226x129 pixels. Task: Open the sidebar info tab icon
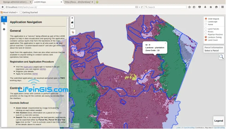point(4,29)
